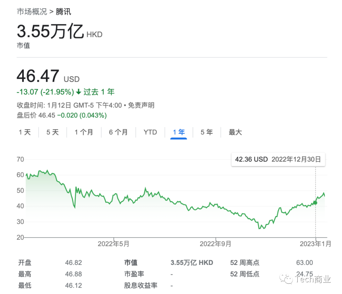Screen dimensions: 342x294
Task: Choose the YTD range tab
Action: click(150, 132)
